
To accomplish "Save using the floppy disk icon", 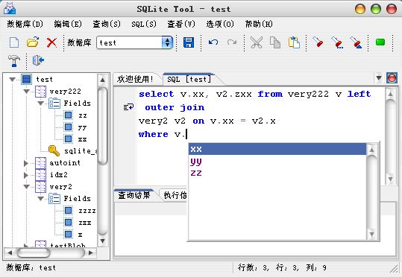I will tap(189, 42).
